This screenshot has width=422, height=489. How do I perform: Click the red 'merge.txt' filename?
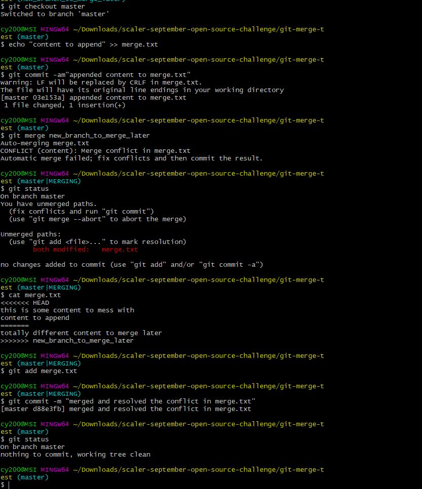click(x=120, y=250)
